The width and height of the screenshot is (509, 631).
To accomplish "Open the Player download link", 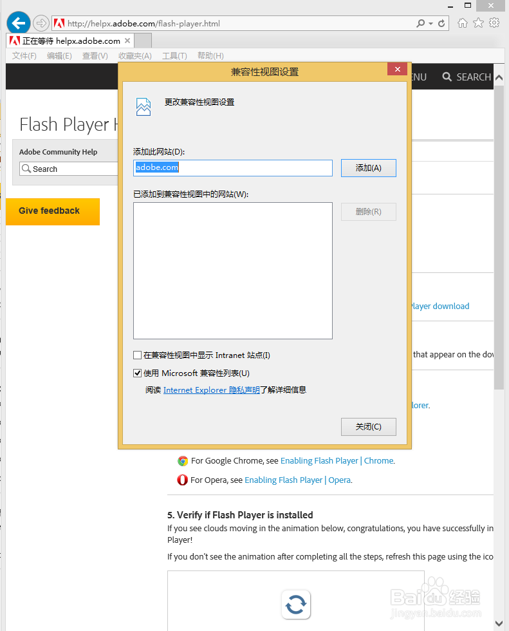I will [x=440, y=306].
